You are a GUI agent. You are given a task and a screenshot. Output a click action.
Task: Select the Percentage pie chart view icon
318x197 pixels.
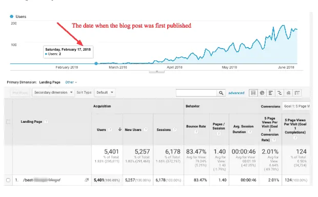(x=262, y=93)
